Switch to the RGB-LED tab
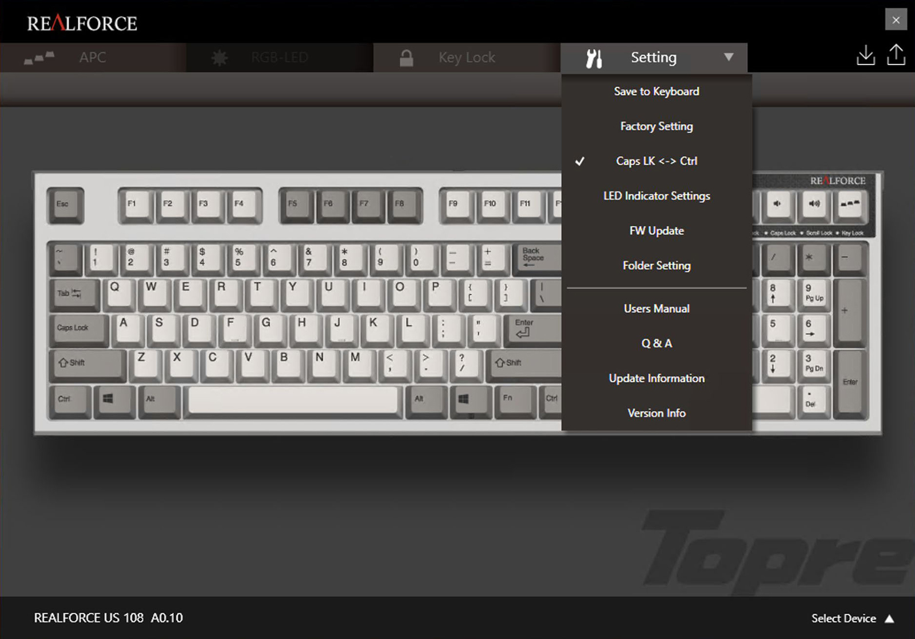This screenshot has width=915, height=639. [x=280, y=58]
